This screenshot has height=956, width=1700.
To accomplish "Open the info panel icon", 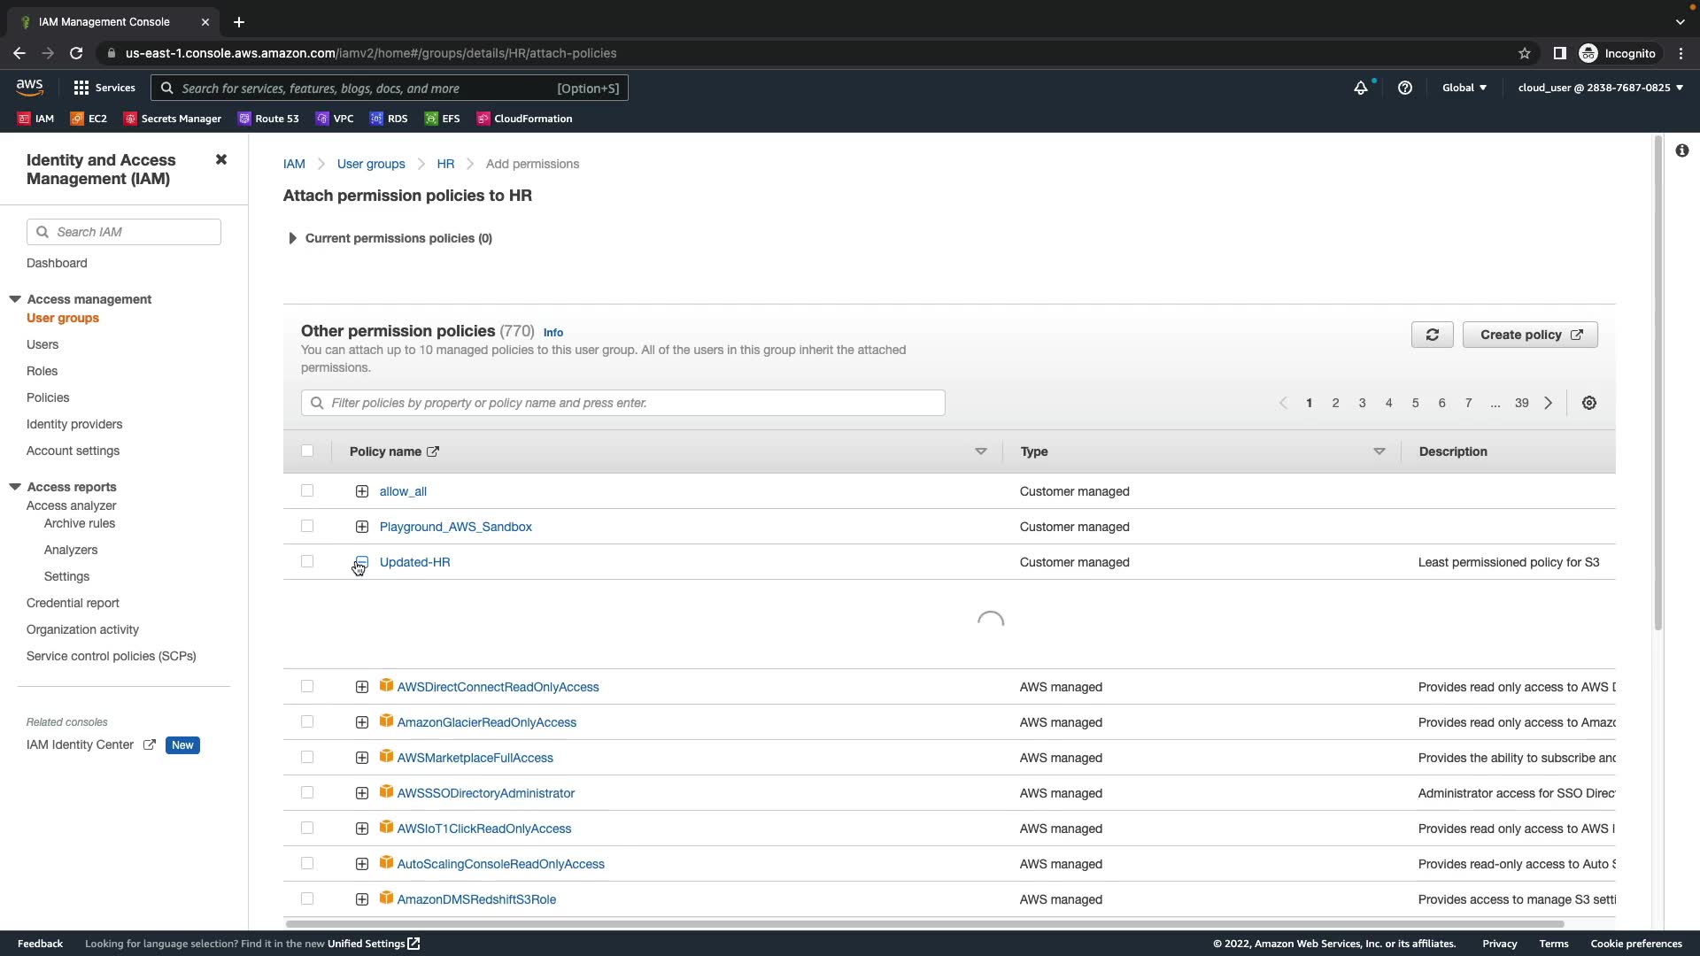I will coord(1681,150).
